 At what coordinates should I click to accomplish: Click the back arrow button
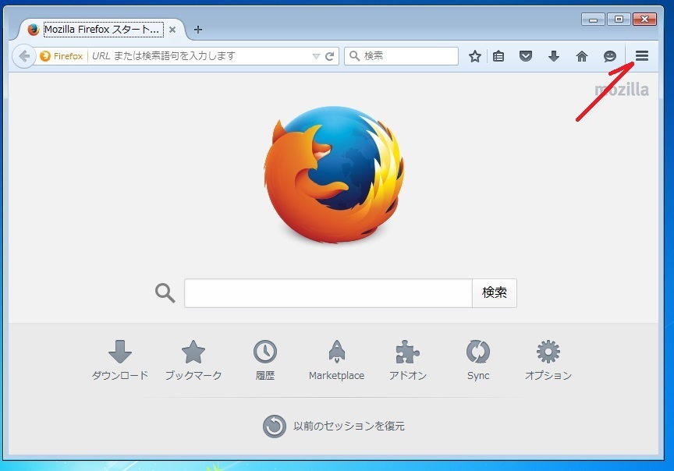24,56
